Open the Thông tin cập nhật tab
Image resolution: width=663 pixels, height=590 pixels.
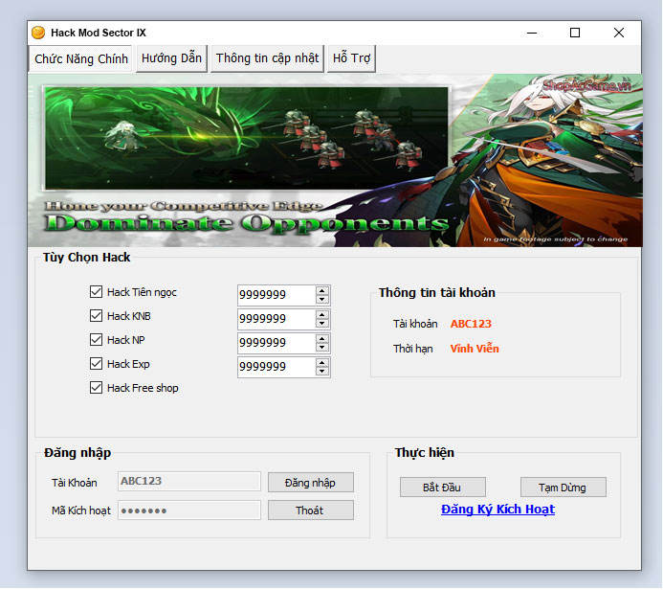(267, 58)
